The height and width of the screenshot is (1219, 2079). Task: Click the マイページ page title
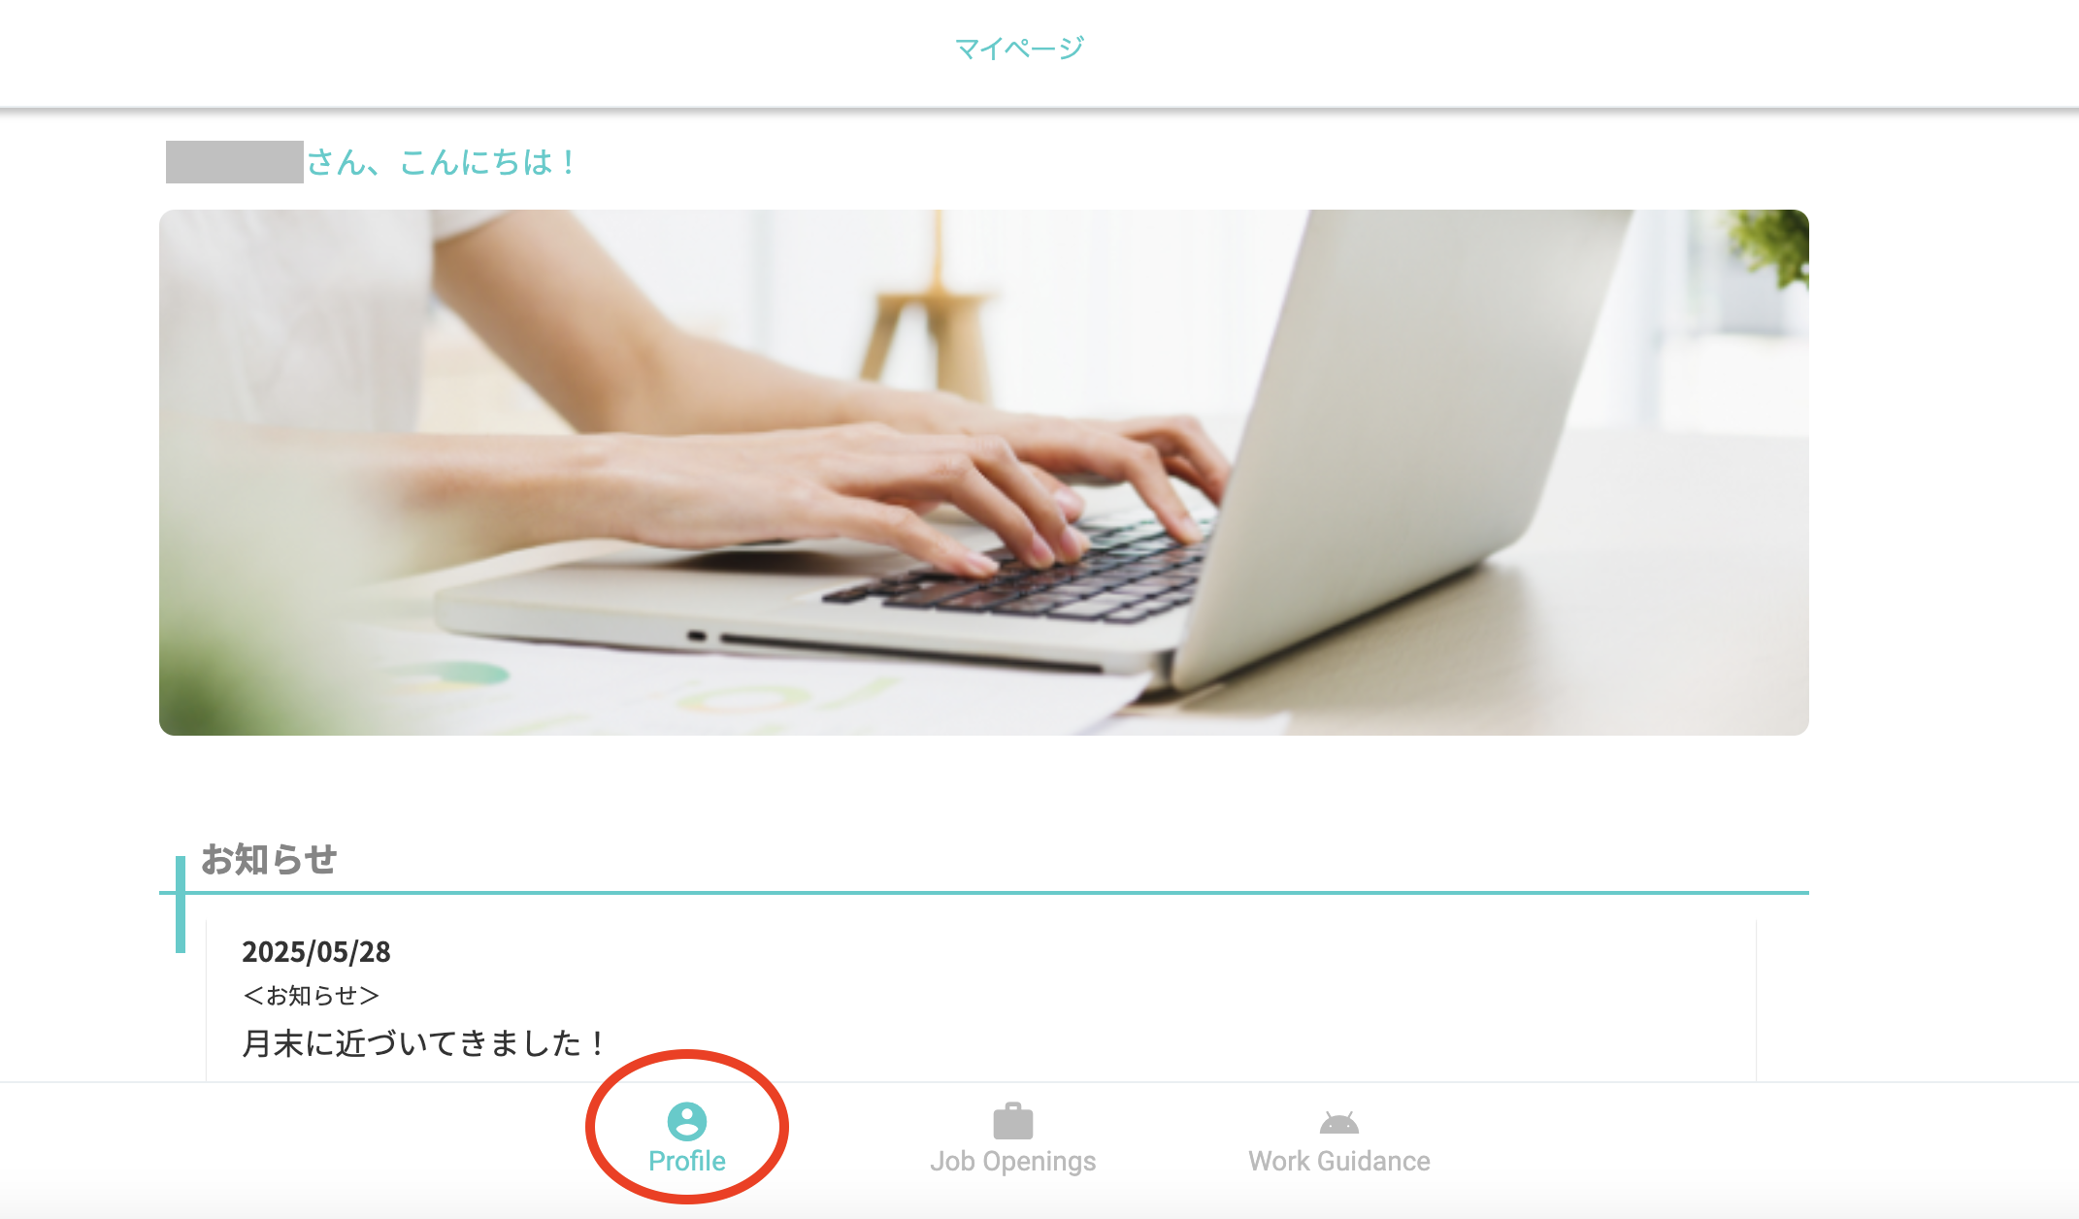click(1019, 48)
